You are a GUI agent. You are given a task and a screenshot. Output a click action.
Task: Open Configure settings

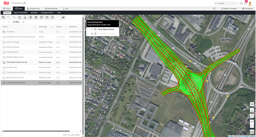point(247,8)
